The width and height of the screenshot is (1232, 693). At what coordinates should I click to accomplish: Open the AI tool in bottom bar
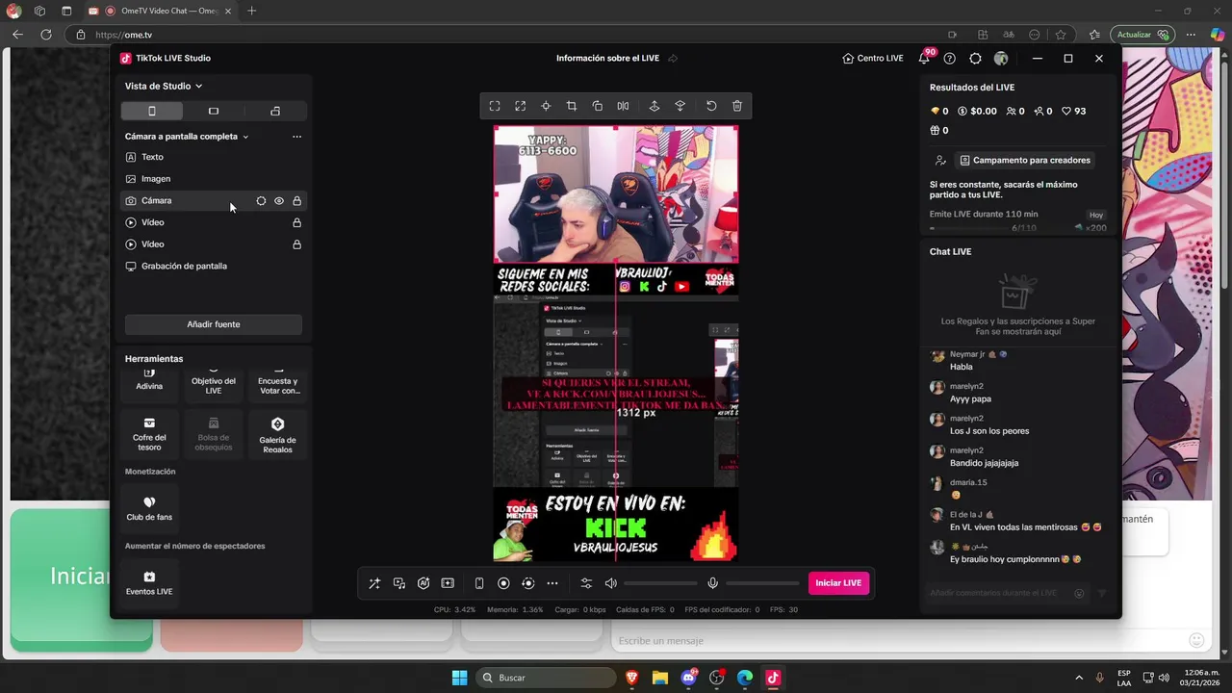pos(423,583)
